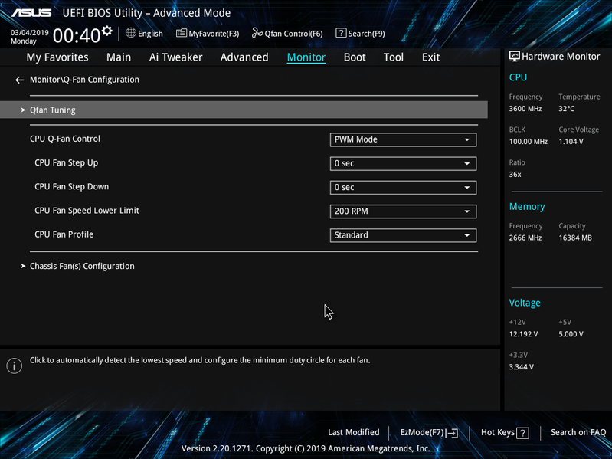Click the 1.104 V core voltage value
The width and height of the screenshot is (612, 459).
coord(571,142)
